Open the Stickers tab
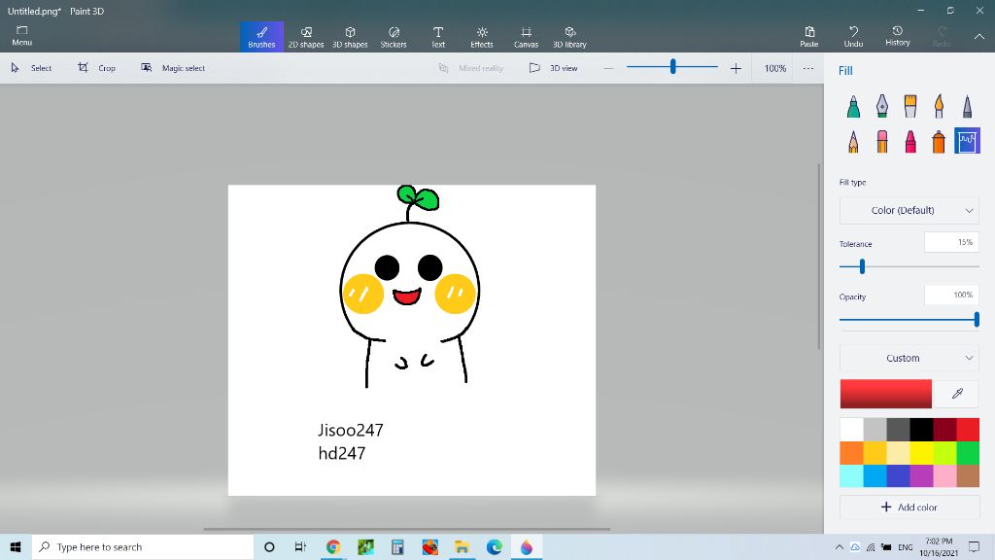 pos(394,37)
